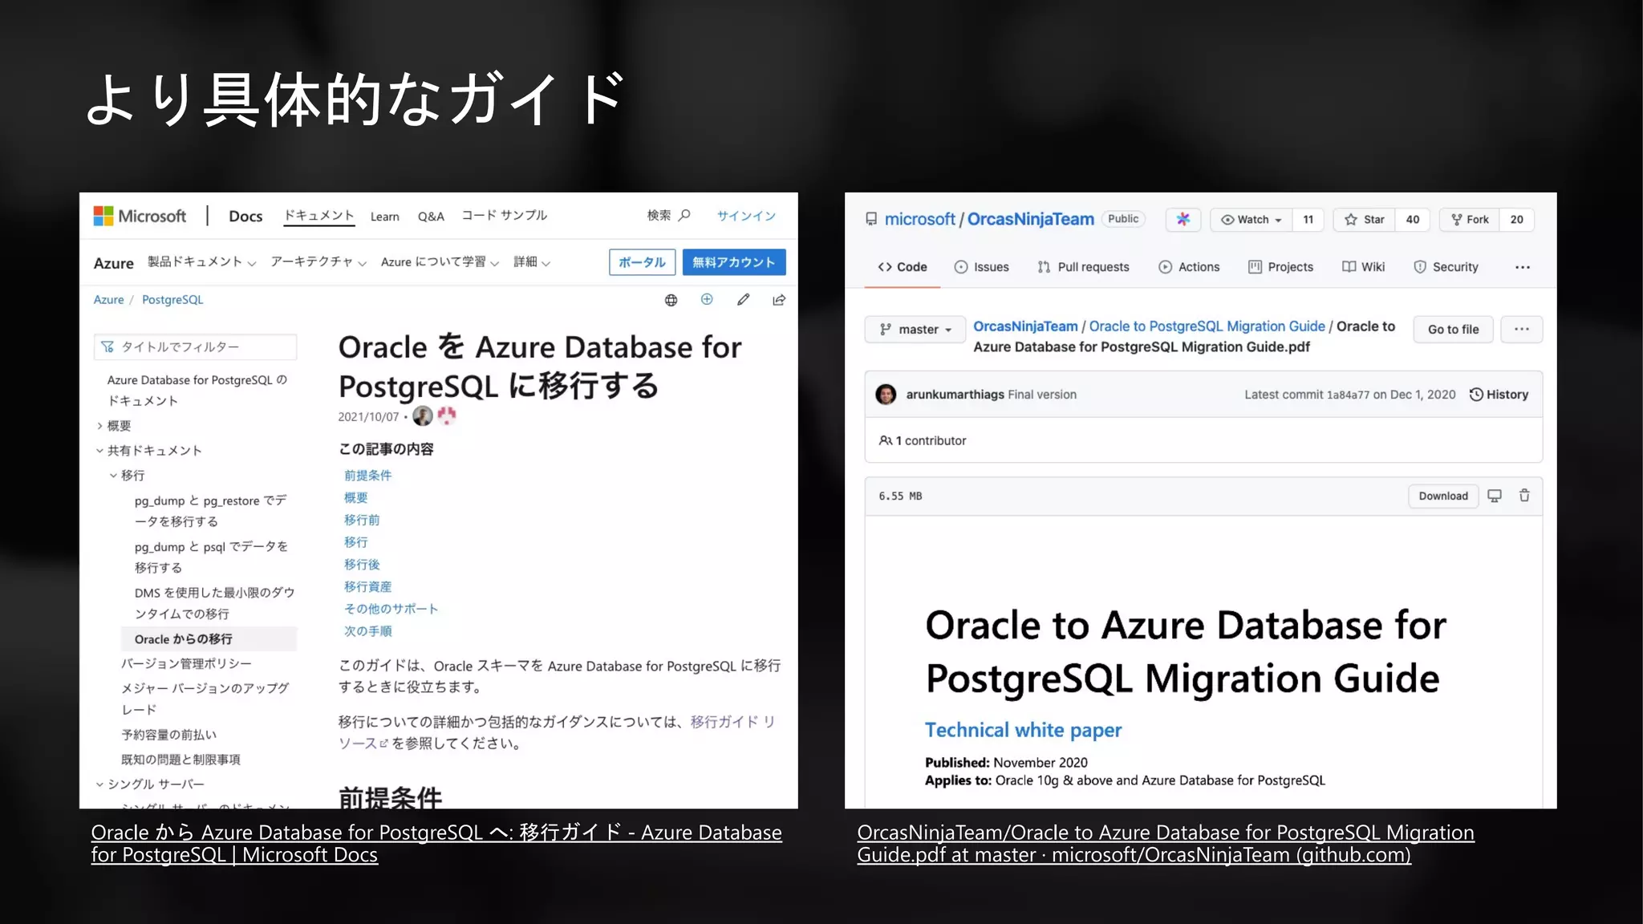
Task: Click the Go to file button
Action: click(1453, 329)
